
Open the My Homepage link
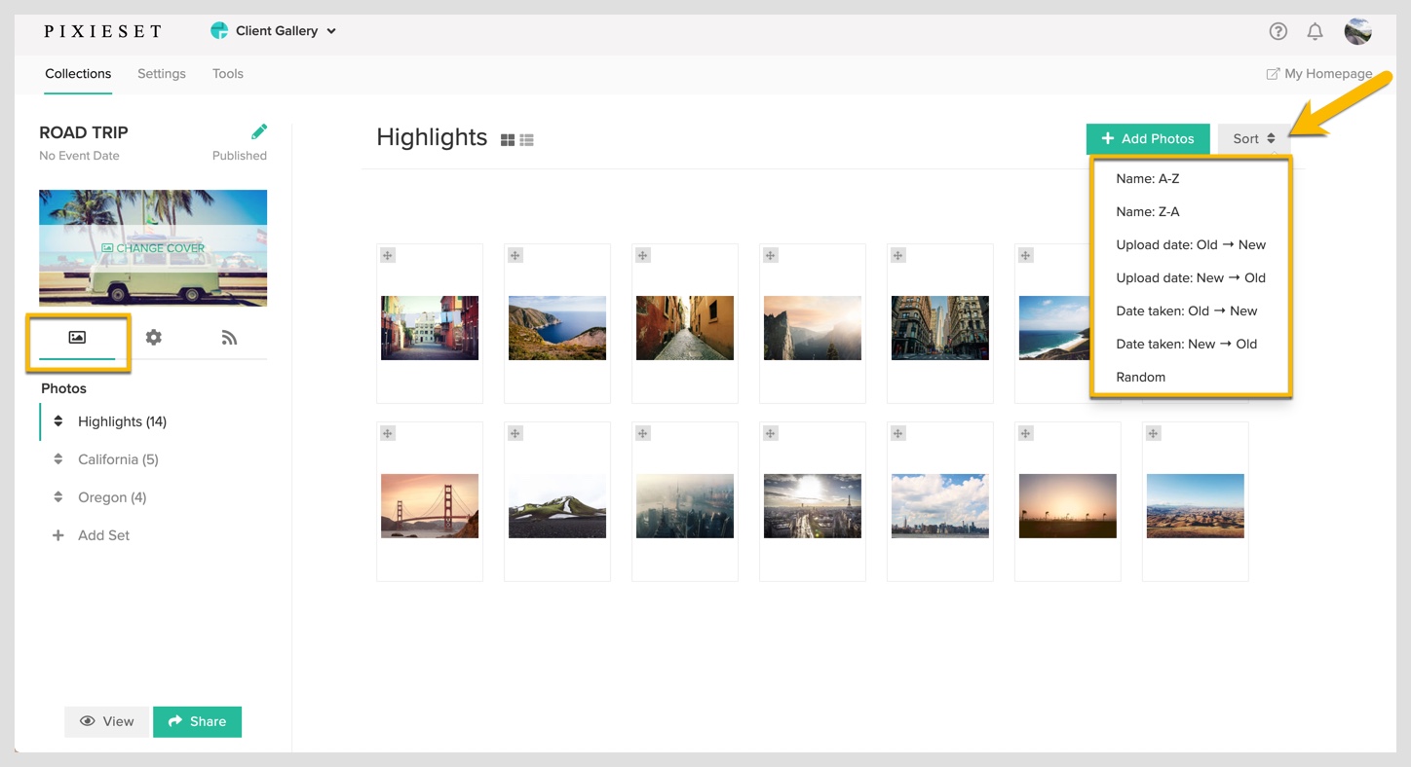point(1318,74)
